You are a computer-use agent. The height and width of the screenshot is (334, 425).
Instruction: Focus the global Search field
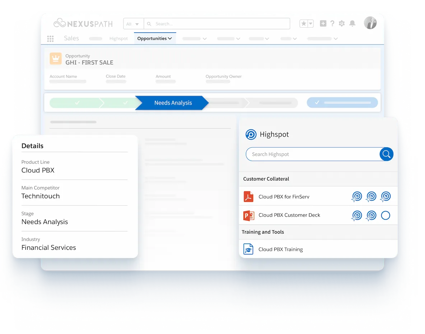tap(217, 24)
